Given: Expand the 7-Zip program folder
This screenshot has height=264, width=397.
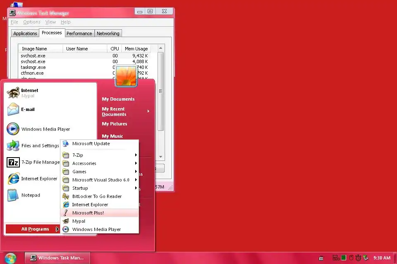Looking at the screenshot, I should pos(100,155).
